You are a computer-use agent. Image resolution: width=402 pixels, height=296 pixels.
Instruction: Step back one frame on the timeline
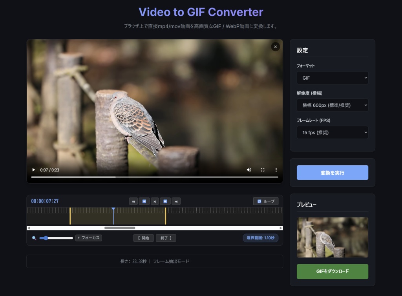point(144,201)
